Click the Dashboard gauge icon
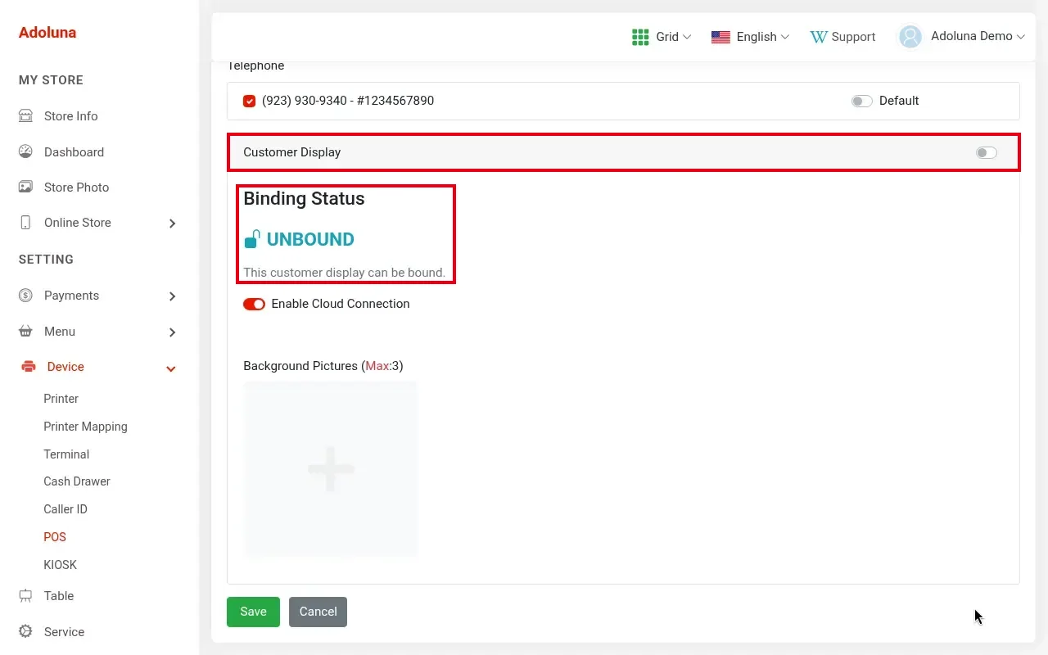This screenshot has width=1048, height=655. (25, 151)
